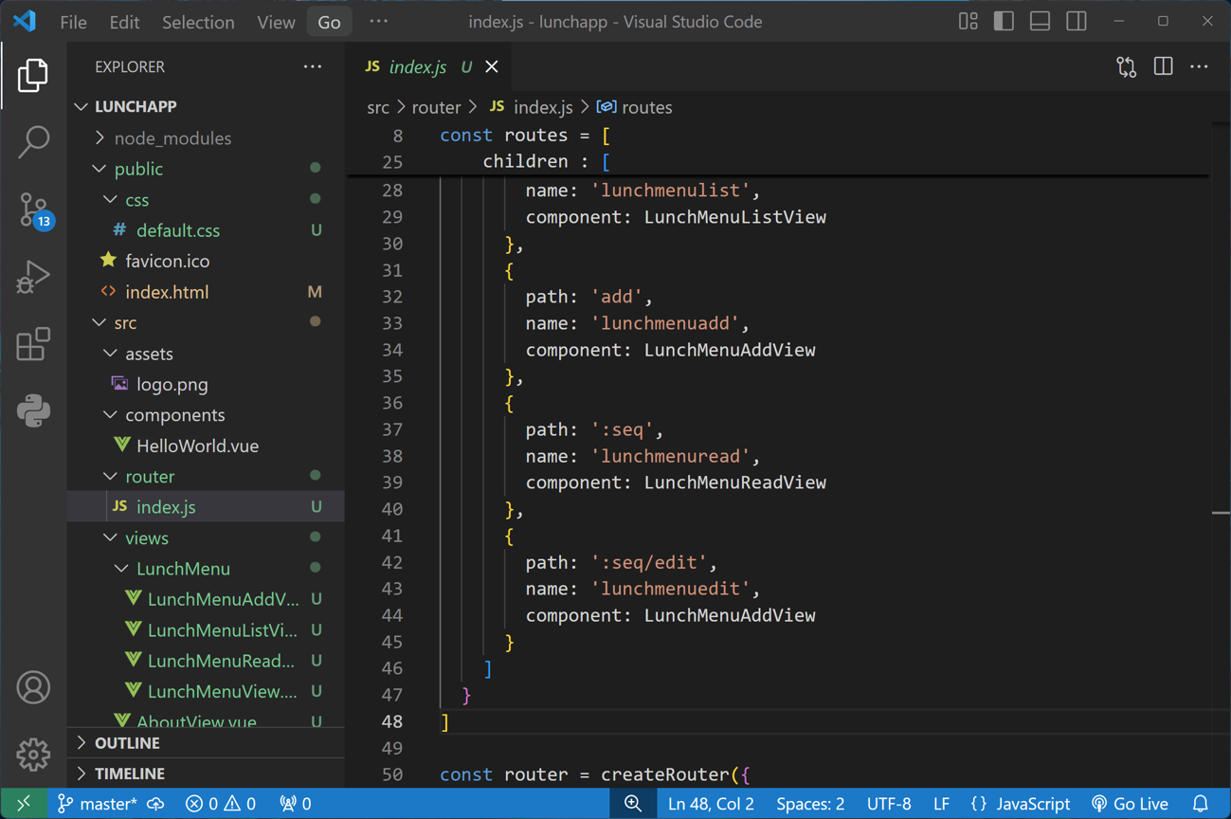Open the Extensions view
Screen dimensions: 1231x819
(33, 344)
